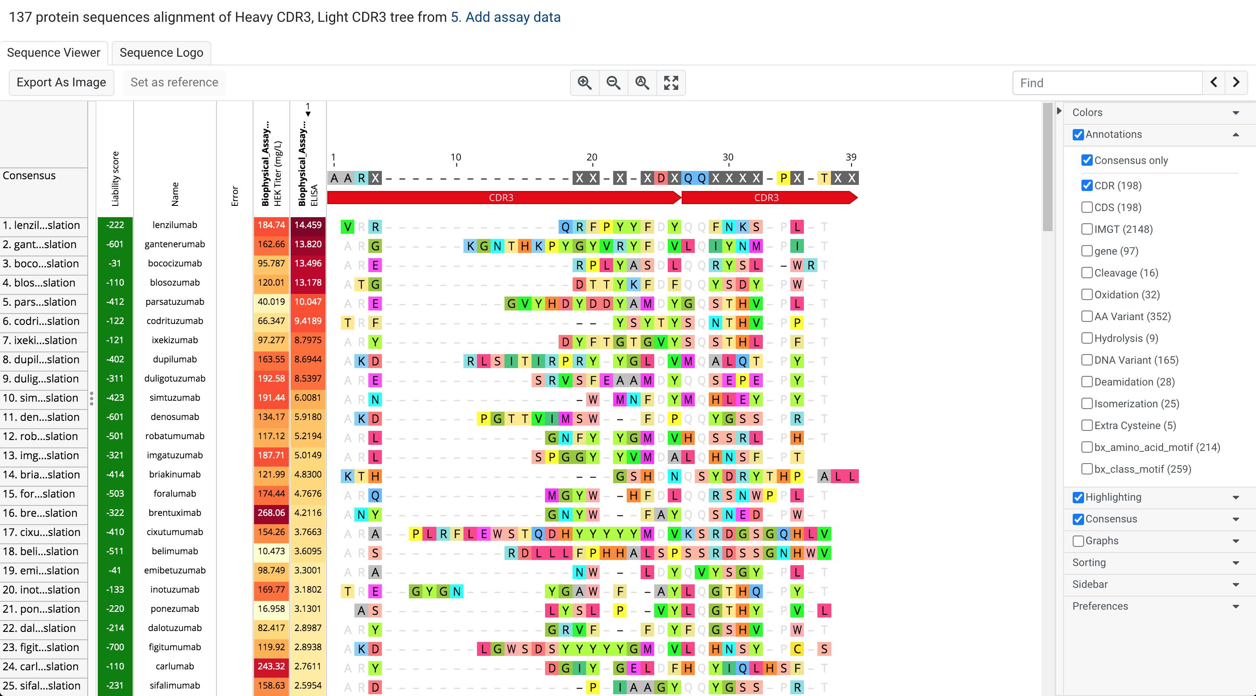
Task: Click the sort arrow on the assay column
Action: coord(308,114)
